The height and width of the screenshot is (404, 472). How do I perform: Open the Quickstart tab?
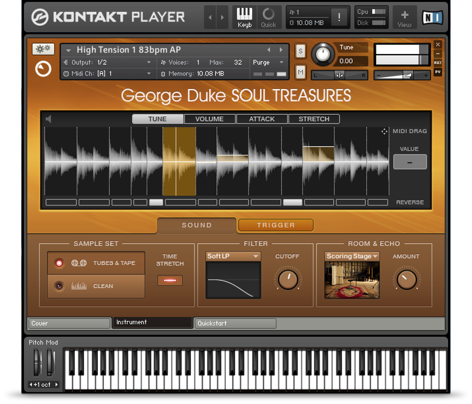coord(236,323)
